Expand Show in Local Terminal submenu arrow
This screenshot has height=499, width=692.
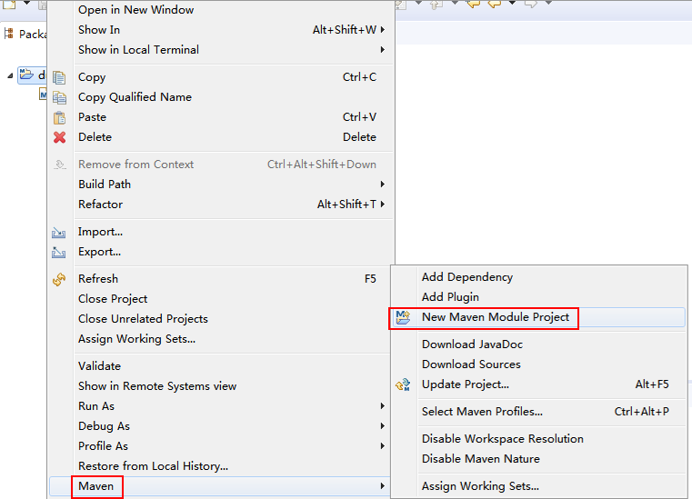pyautogui.click(x=383, y=50)
